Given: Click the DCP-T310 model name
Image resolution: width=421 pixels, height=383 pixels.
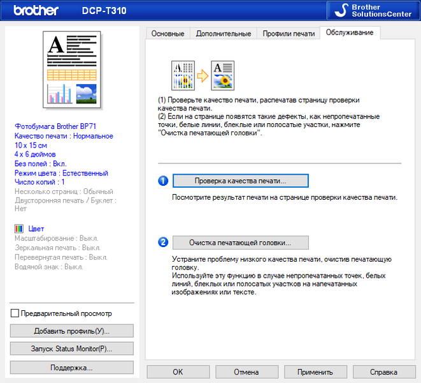Looking at the screenshot, I should 104,11.
